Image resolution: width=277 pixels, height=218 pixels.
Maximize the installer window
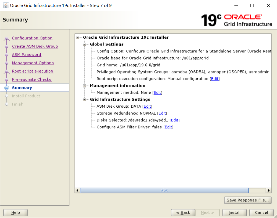252,6
